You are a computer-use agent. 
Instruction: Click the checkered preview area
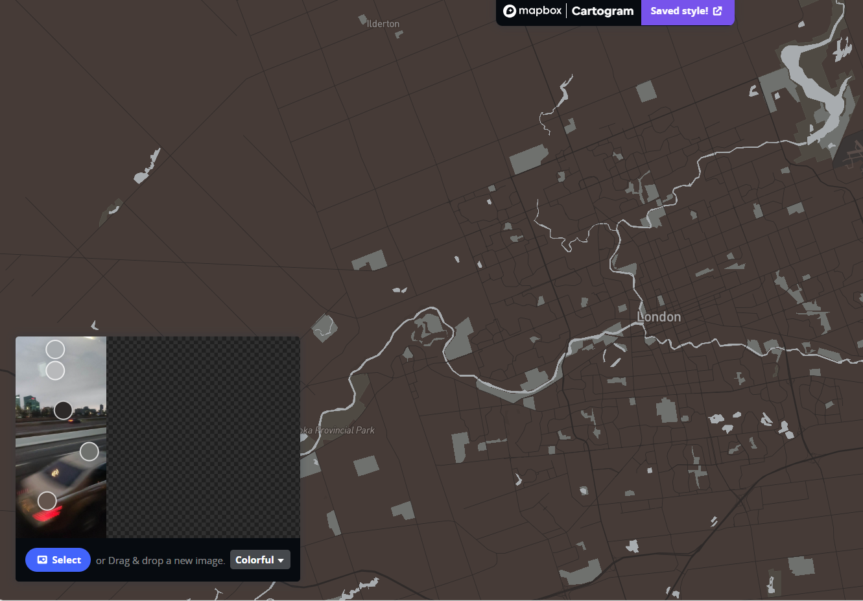202,436
